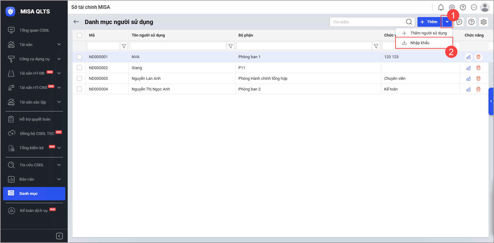Screen dimensions: 494x243
Task: Click the blue Thêm button
Action: point(429,22)
